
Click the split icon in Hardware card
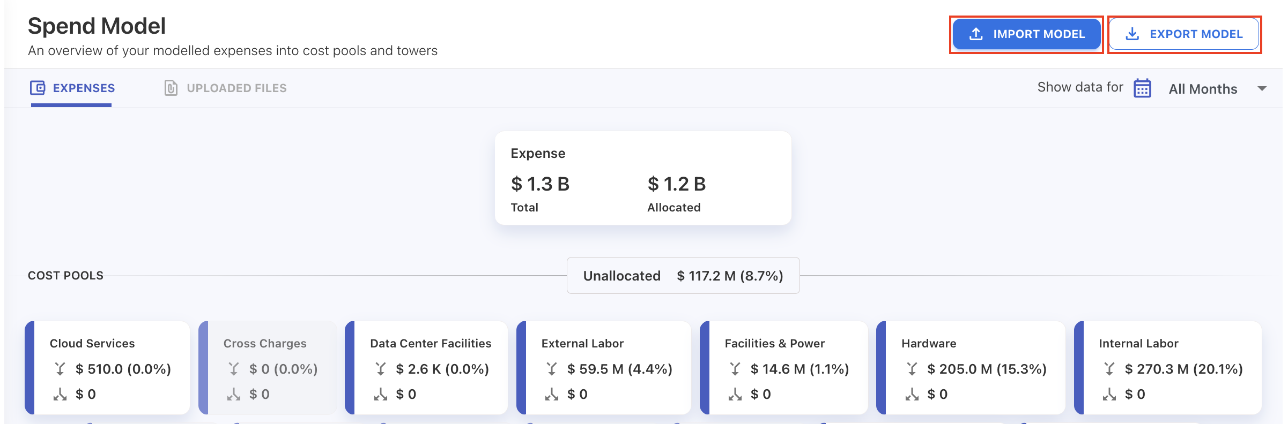tap(912, 395)
